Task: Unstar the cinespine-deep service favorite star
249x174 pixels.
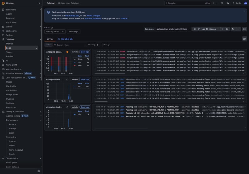Action: pyautogui.click(x=67, y=52)
